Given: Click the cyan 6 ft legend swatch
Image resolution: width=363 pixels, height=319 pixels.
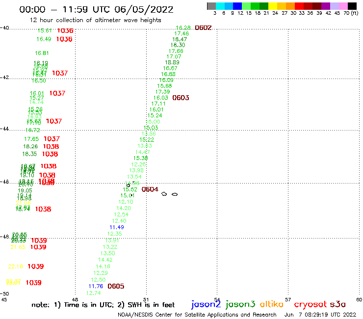Looking at the screenshot, I should 220,6.
